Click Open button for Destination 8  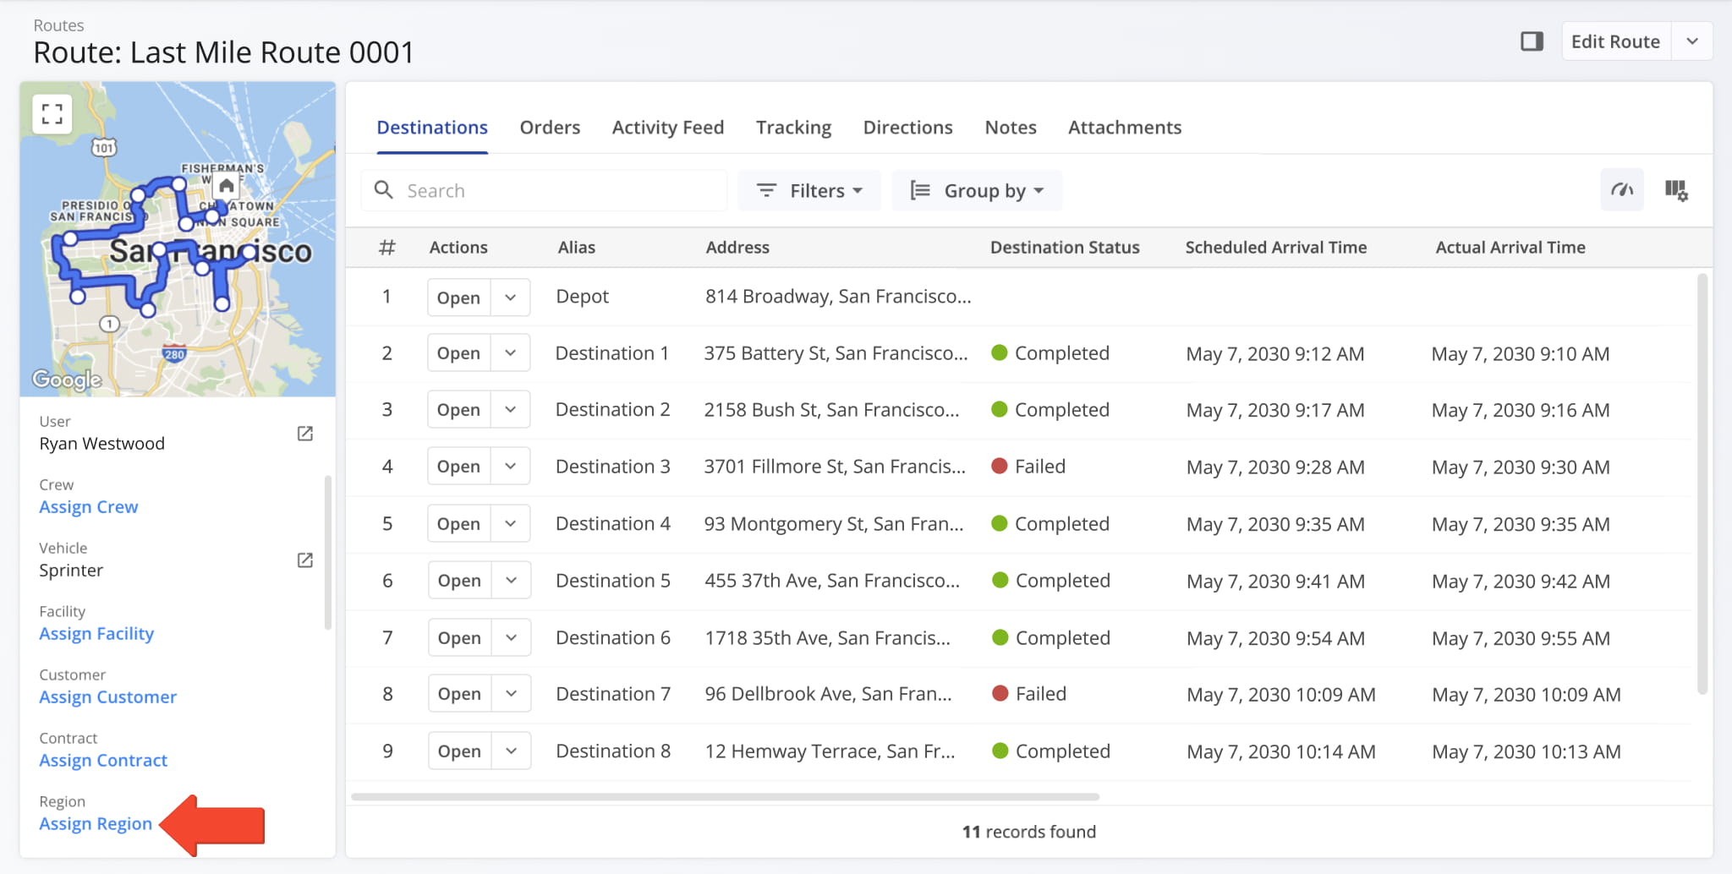(458, 751)
